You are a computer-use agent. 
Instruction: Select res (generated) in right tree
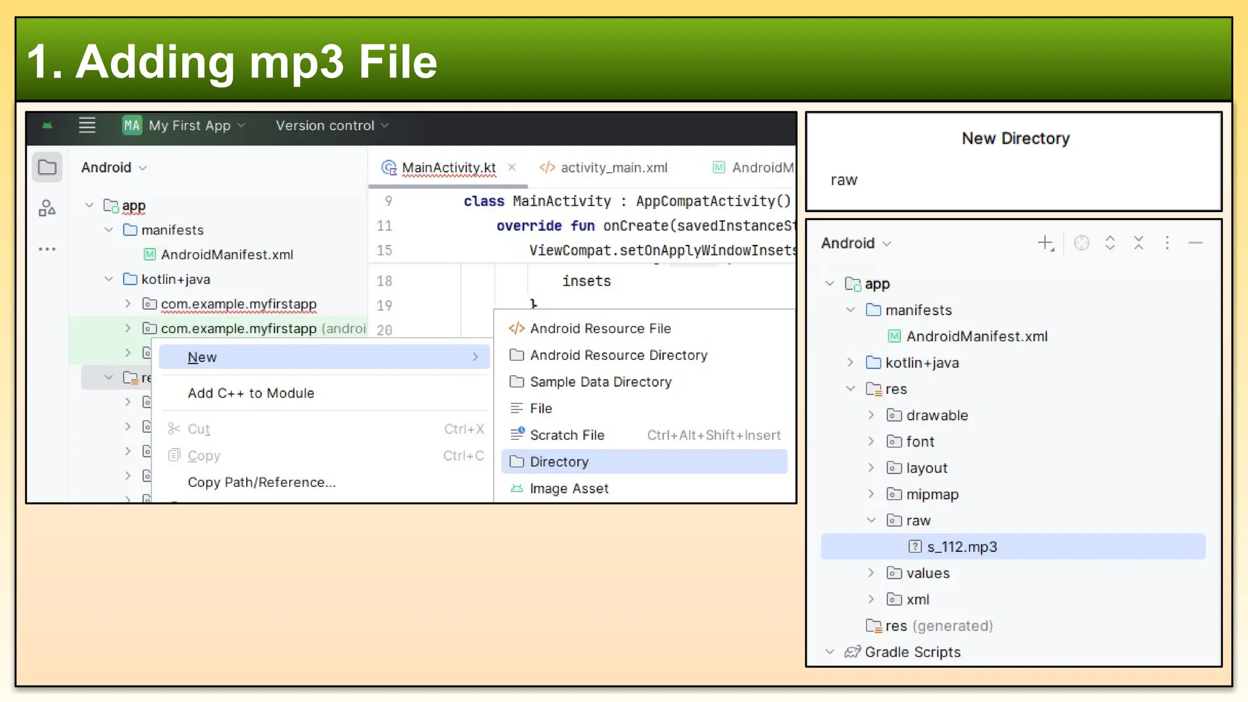click(938, 626)
